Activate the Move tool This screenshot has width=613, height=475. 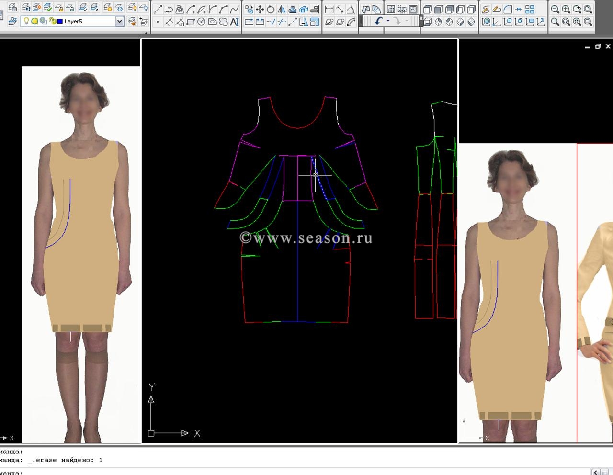coord(260,10)
